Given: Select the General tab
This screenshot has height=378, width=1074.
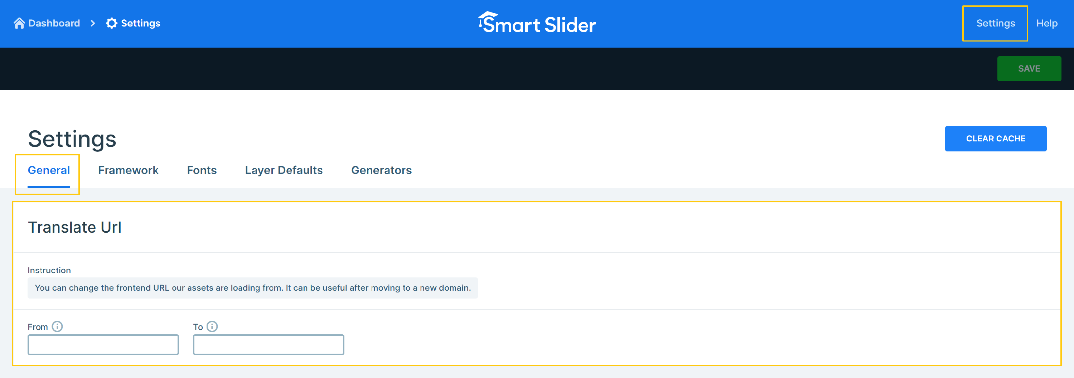Looking at the screenshot, I should click(49, 170).
